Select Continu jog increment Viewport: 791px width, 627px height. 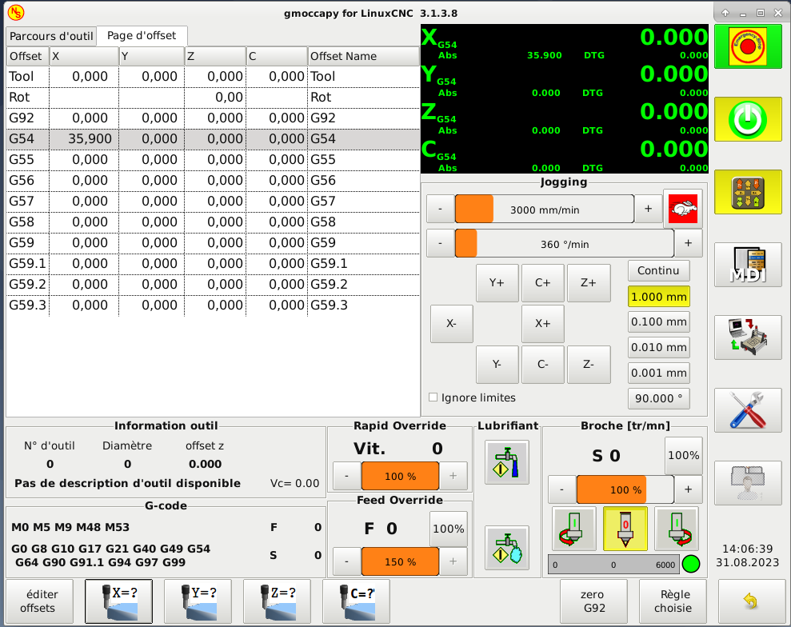[658, 271]
